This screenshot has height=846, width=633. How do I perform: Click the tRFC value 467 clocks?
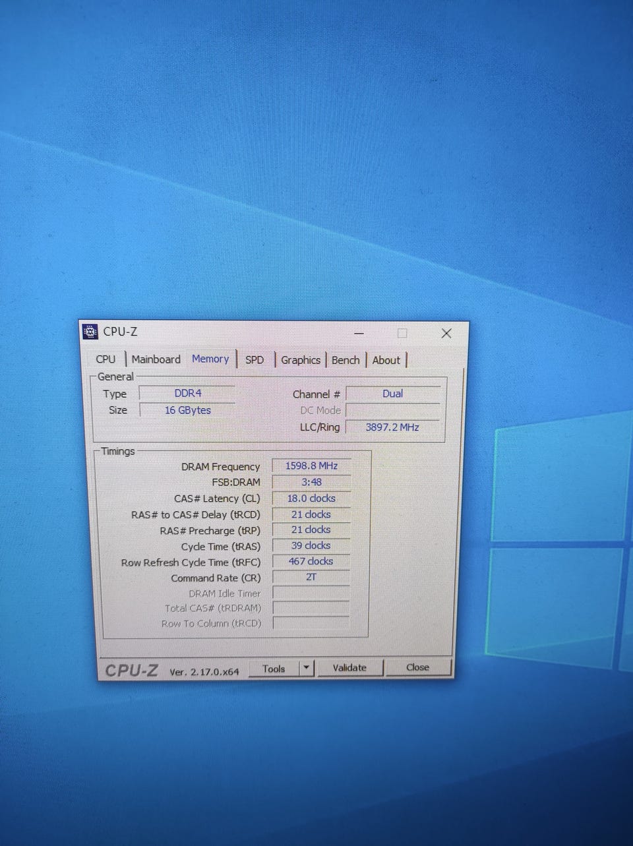click(x=311, y=561)
